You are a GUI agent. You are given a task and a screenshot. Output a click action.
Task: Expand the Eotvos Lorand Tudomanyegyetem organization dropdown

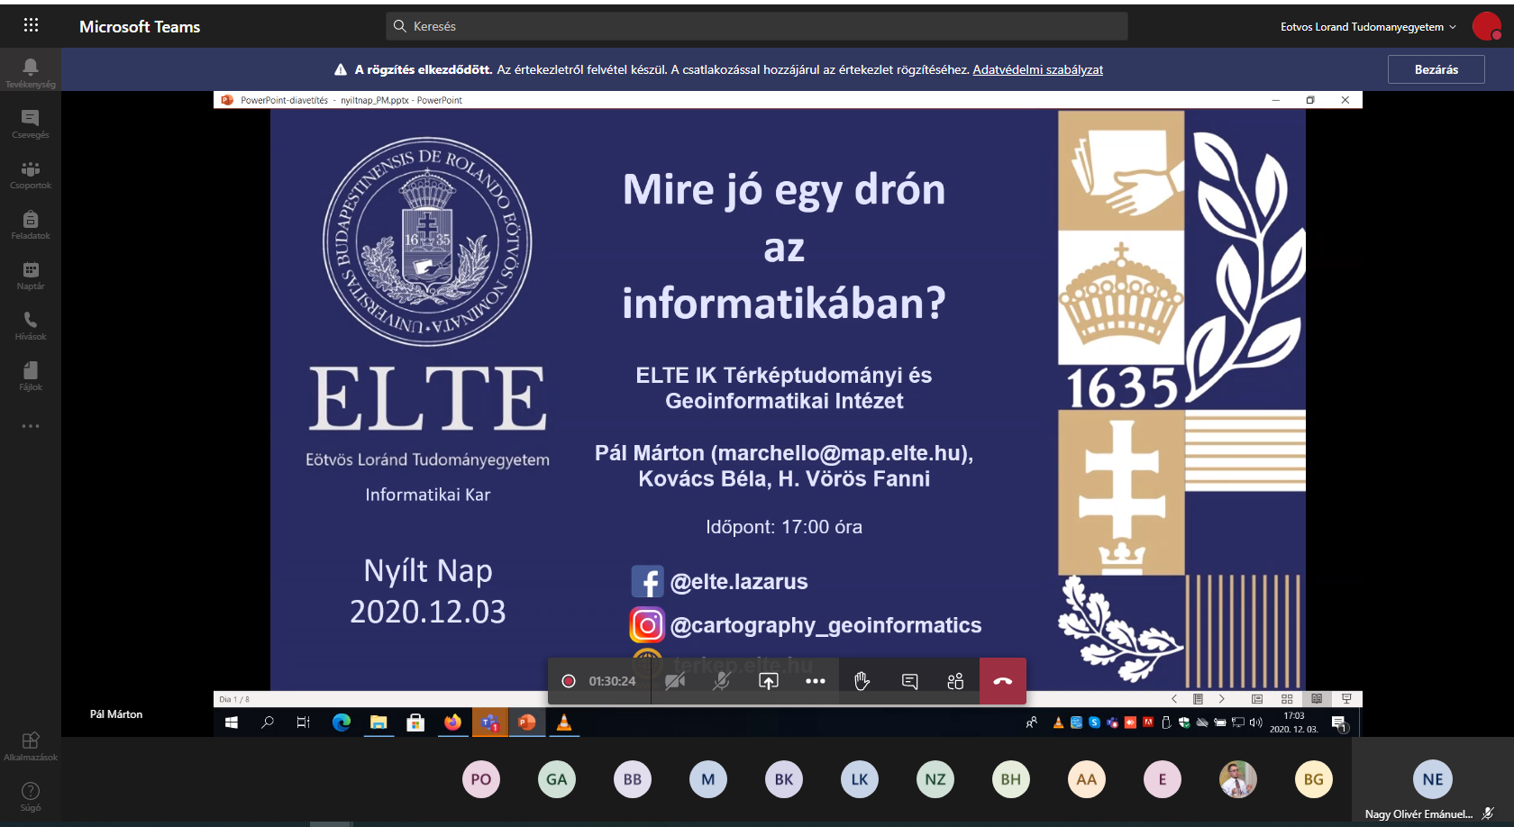pyautogui.click(x=1368, y=27)
